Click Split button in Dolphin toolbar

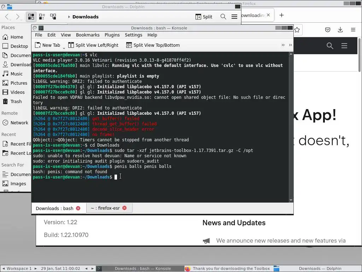[204, 17]
